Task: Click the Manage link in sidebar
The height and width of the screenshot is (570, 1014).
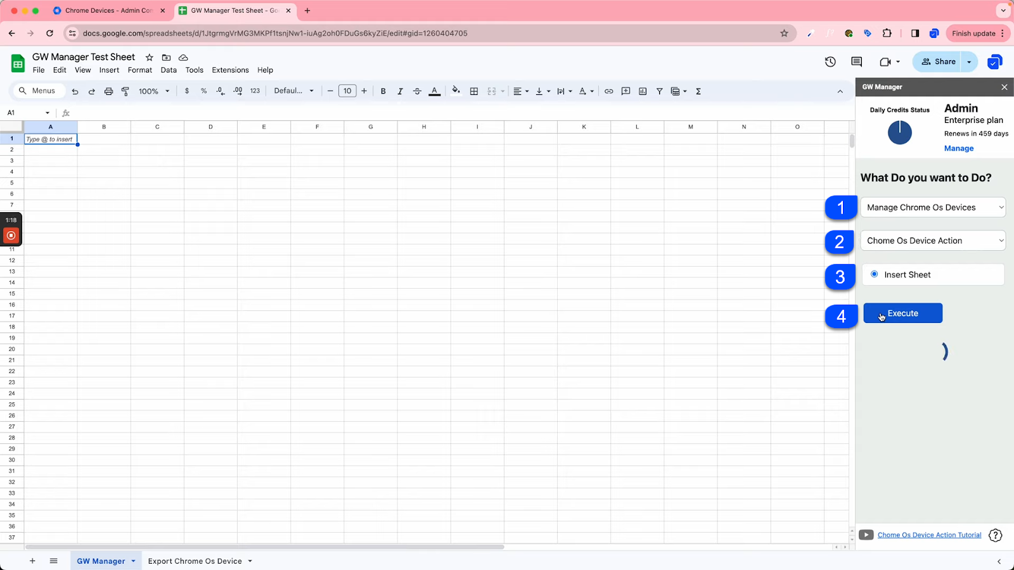Action: [959, 148]
